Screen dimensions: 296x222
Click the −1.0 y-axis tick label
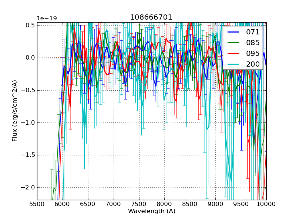pos(28,123)
